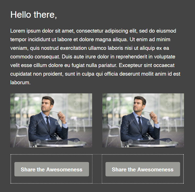Click the word "commodo" in the paragraph

click(x=22, y=57)
